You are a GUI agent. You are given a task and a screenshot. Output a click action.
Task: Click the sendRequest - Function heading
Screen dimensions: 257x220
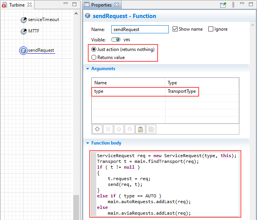(x=124, y=16)
